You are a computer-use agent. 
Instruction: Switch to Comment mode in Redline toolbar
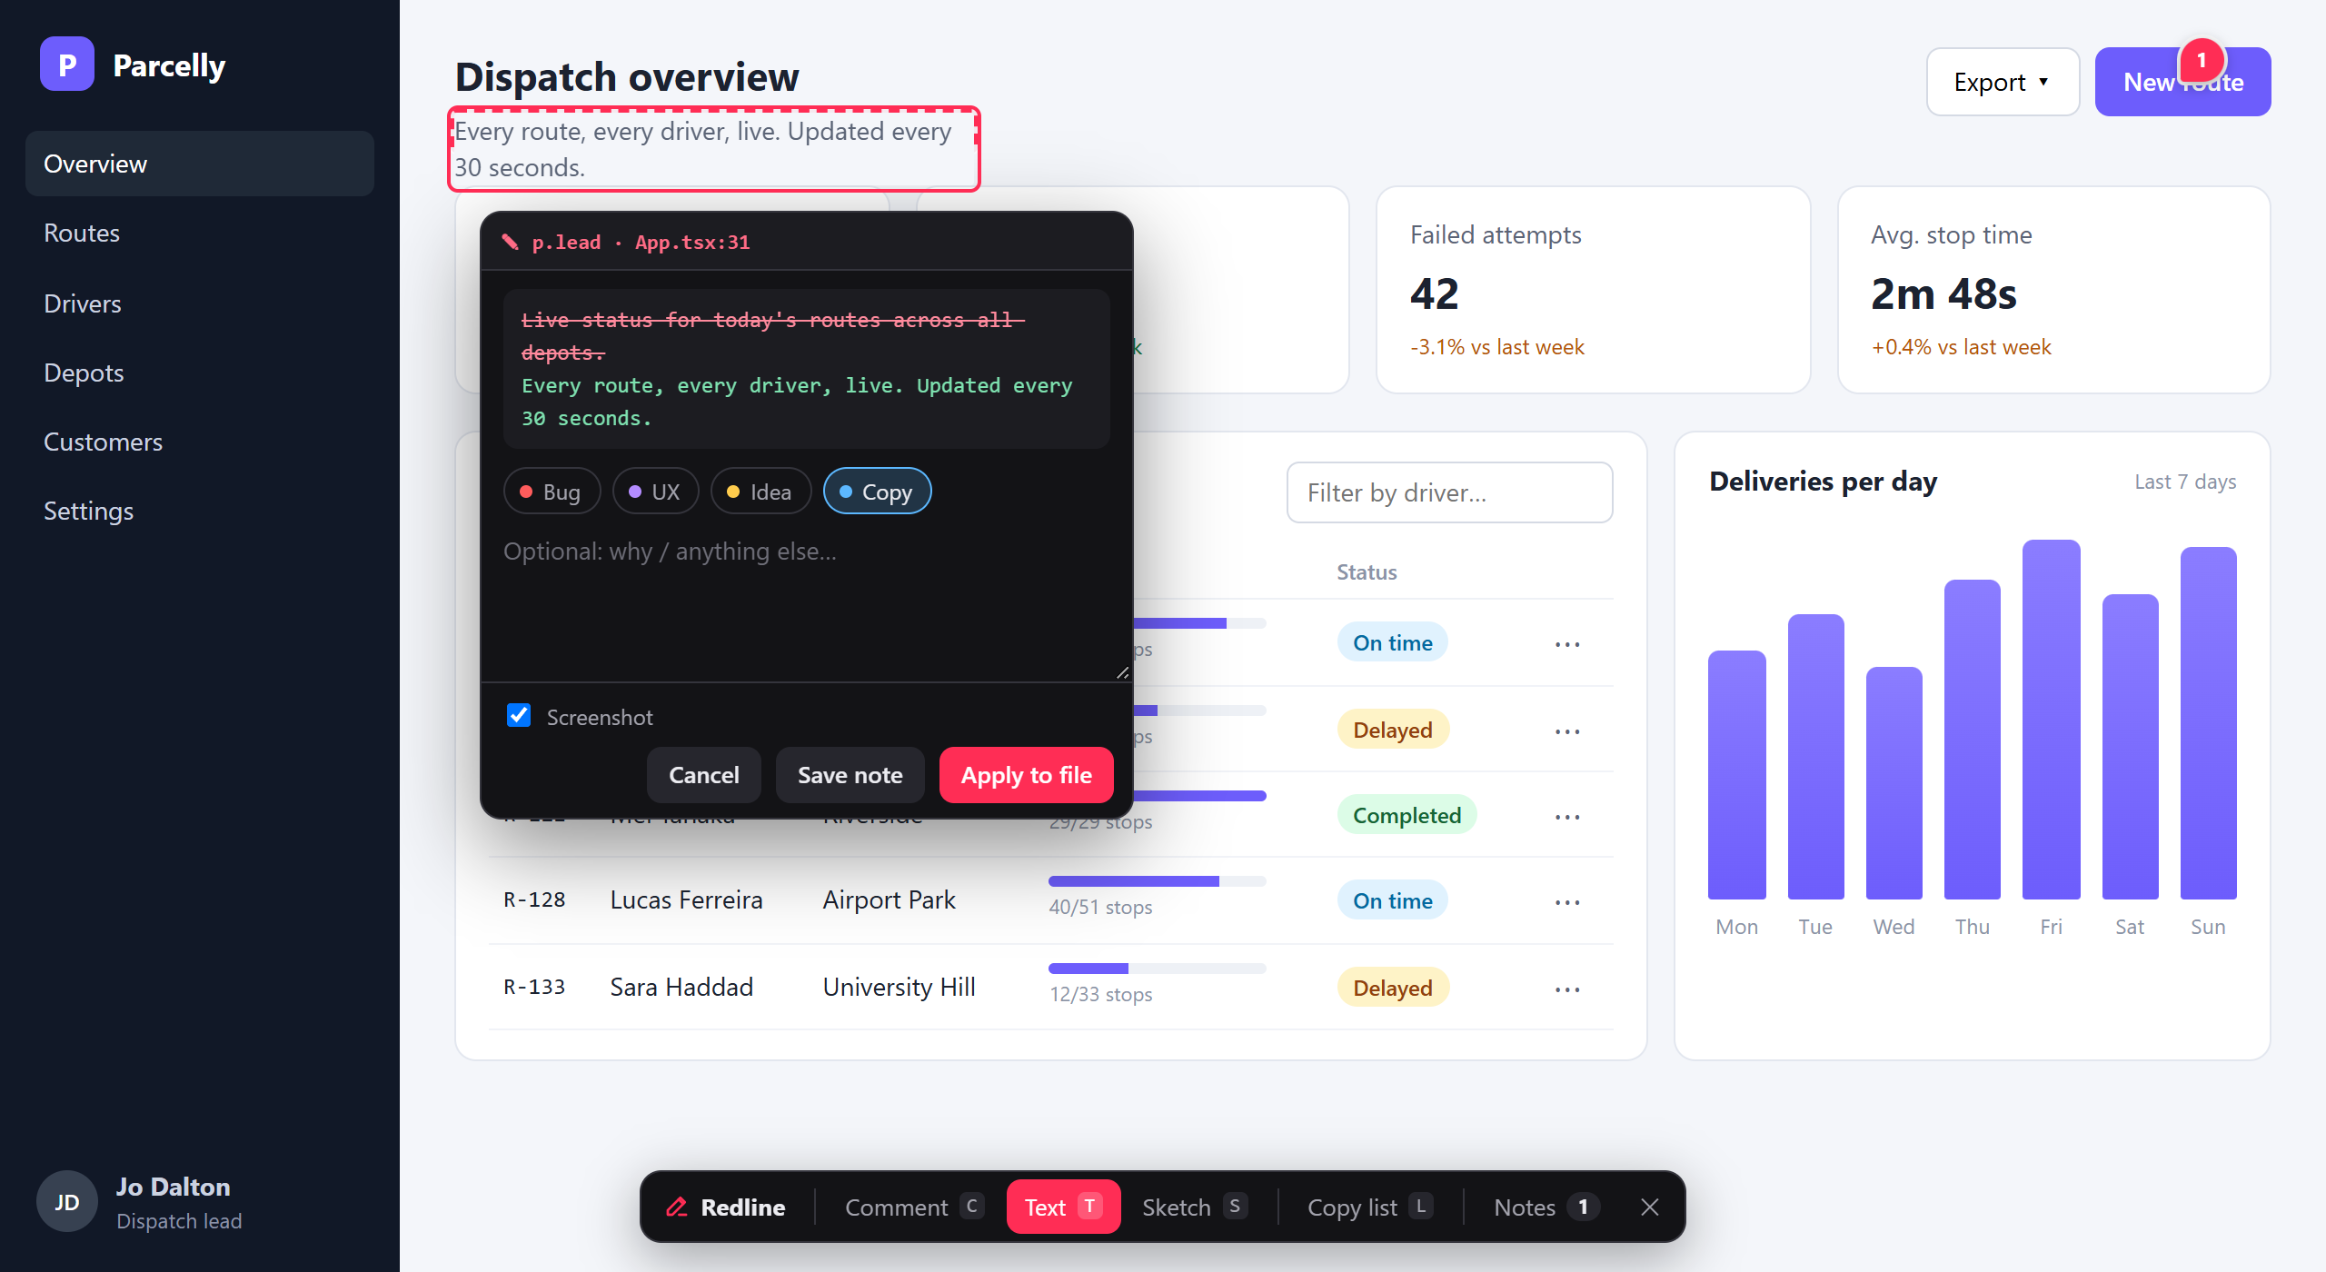click(x=913, y=1207)
